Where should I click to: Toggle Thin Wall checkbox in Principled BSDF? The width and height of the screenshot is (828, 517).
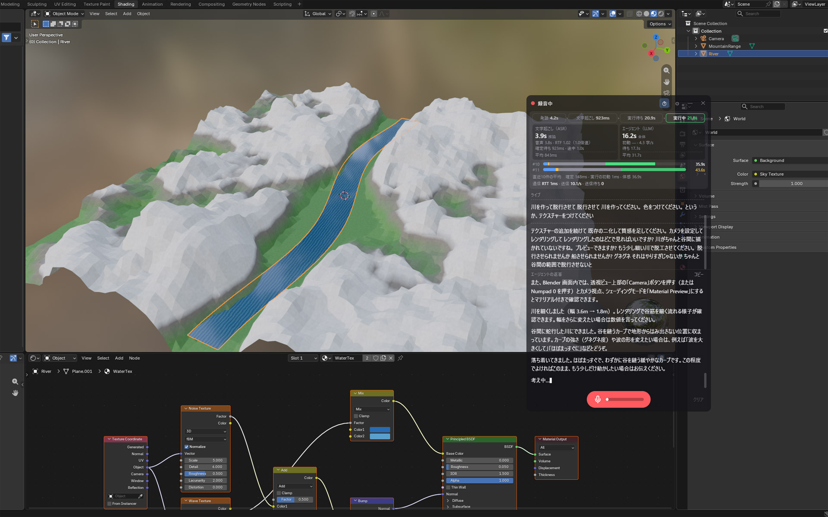(x=448, y=487)
